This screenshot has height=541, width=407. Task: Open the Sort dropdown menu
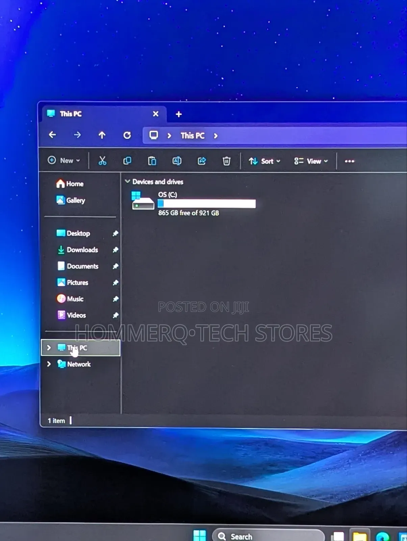point(264,161)
